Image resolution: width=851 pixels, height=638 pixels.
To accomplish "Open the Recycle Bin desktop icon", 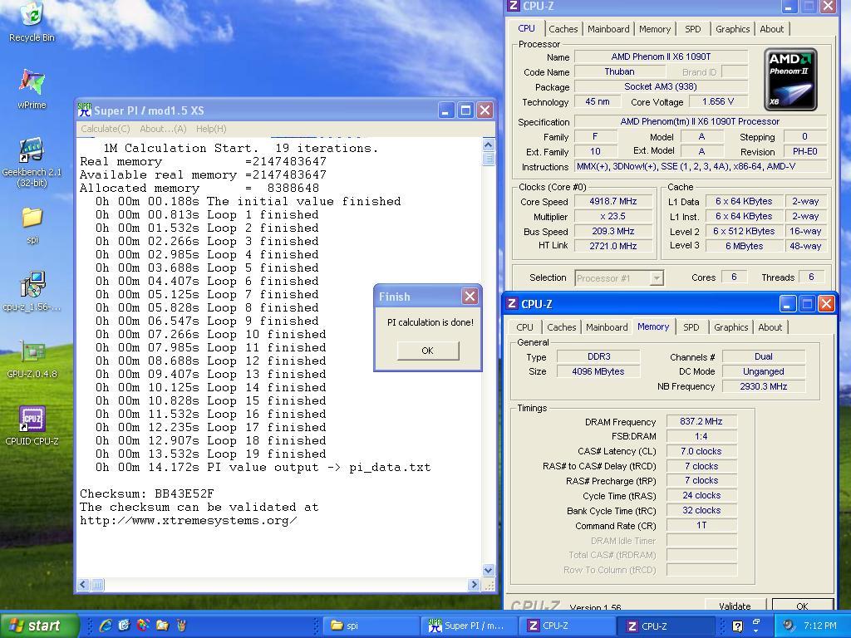I will click(x=32, y=22).
